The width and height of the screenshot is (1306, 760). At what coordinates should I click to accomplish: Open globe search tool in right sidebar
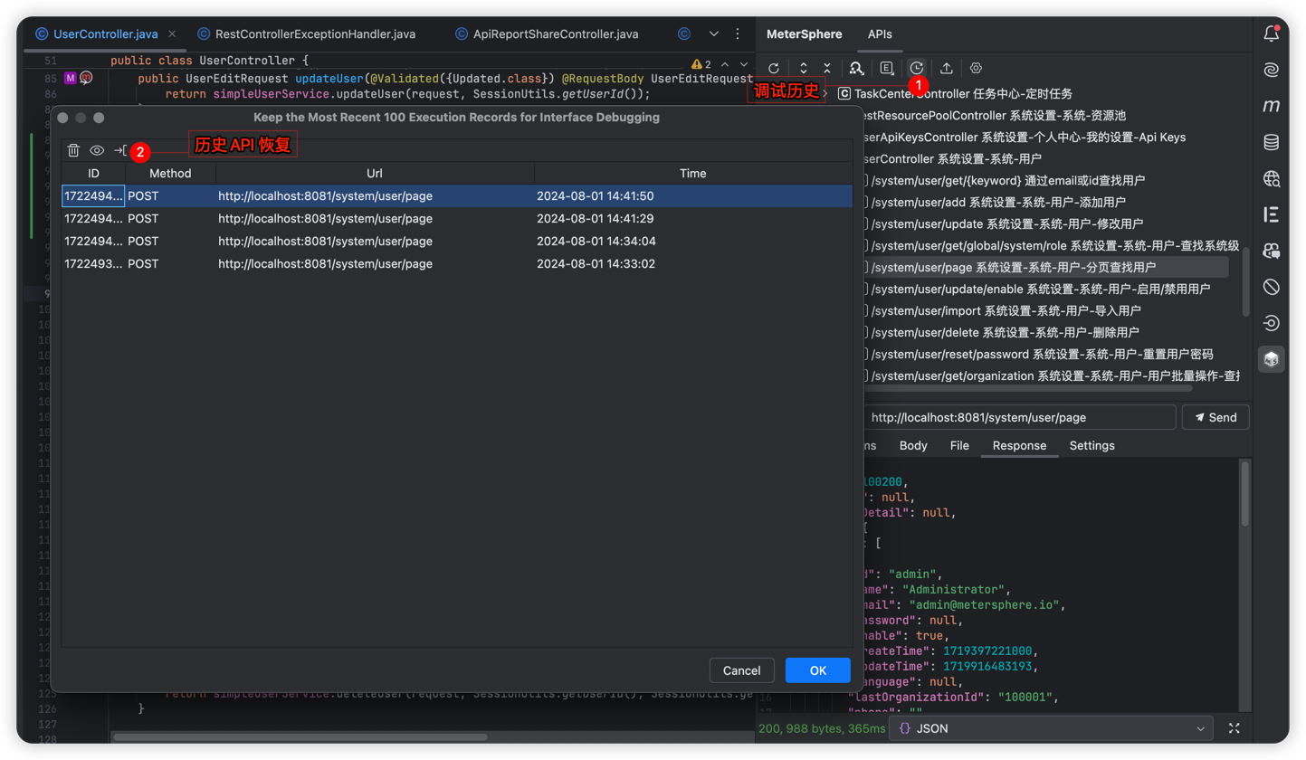click(x=1271, y=178)
